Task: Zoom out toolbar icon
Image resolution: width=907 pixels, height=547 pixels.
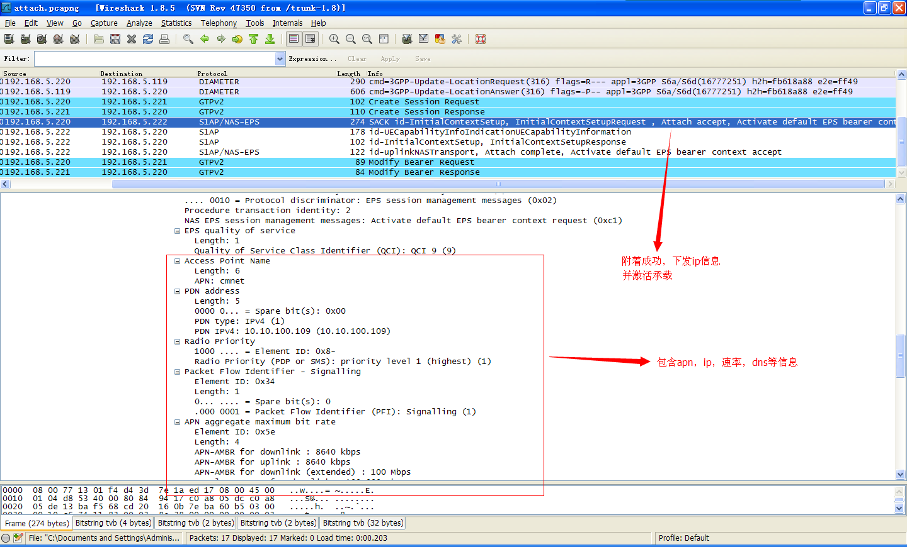Action: (351, 39)
